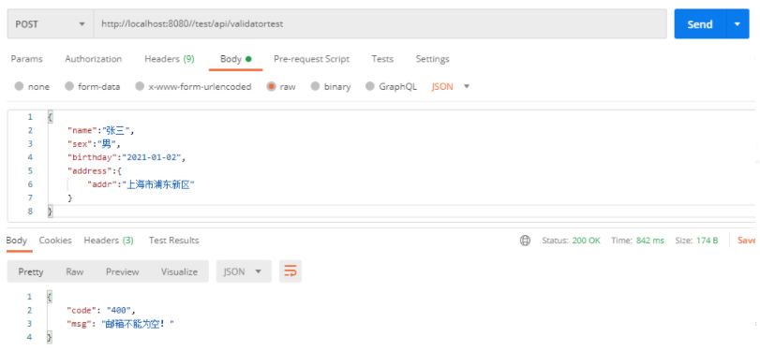
Task: Click the Size: 174 B value
Action: click(x=696, y=241)
